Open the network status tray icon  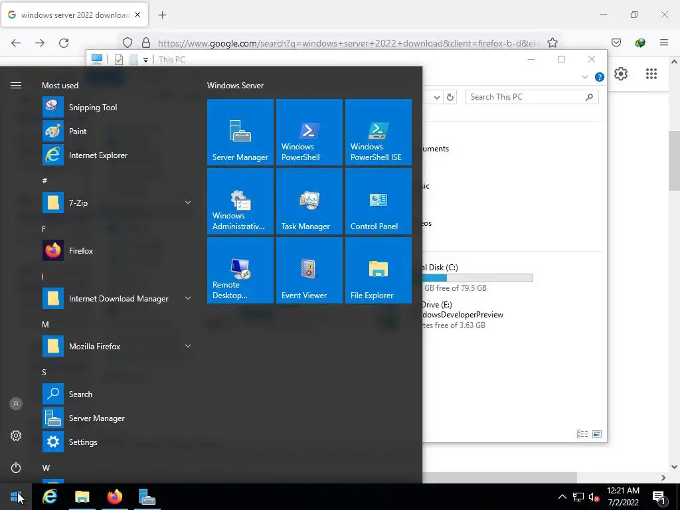[x=578, y=497]
